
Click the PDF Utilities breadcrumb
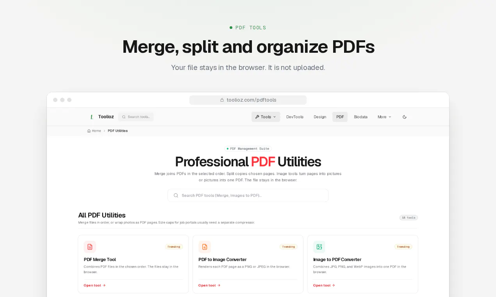click(x=118, y=131)
